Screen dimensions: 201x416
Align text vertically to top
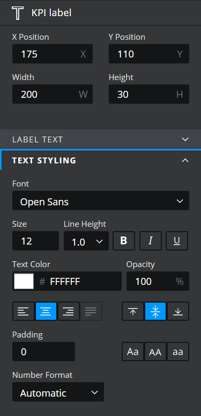pos(133,311)
